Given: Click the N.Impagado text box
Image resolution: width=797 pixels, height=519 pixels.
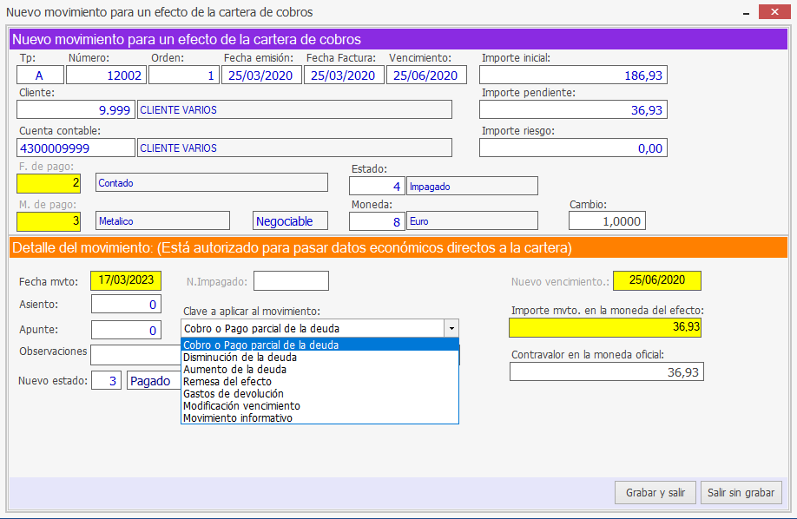Looking at the screenshot, I should click(x=291, y=281).
